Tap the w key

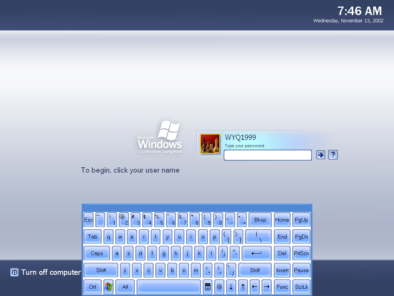point(120,237)
